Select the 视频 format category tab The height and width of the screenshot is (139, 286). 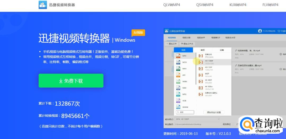183,50
